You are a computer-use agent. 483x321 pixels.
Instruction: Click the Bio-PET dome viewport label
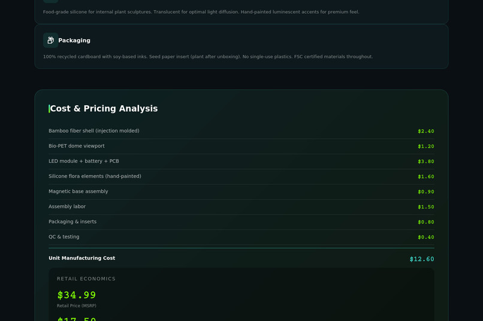coord(76,146)
